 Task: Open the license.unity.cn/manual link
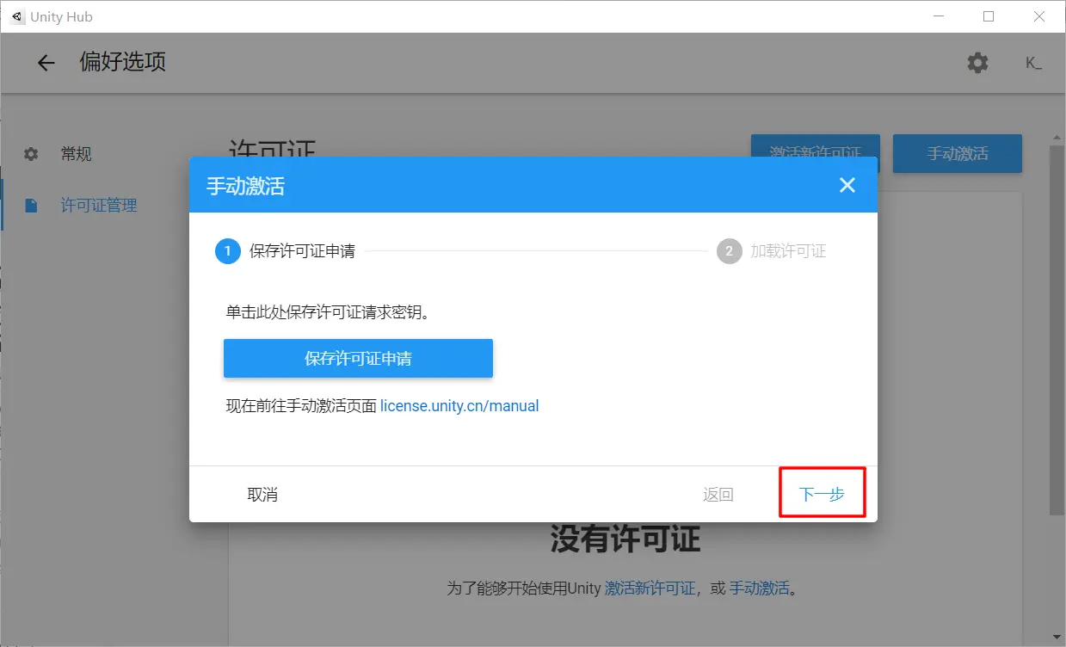click(459, 406)
